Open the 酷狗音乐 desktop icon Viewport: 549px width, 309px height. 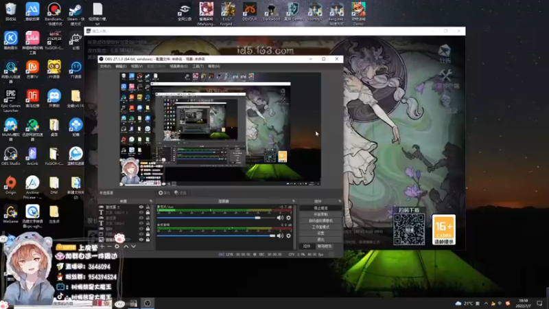(10, 41)
